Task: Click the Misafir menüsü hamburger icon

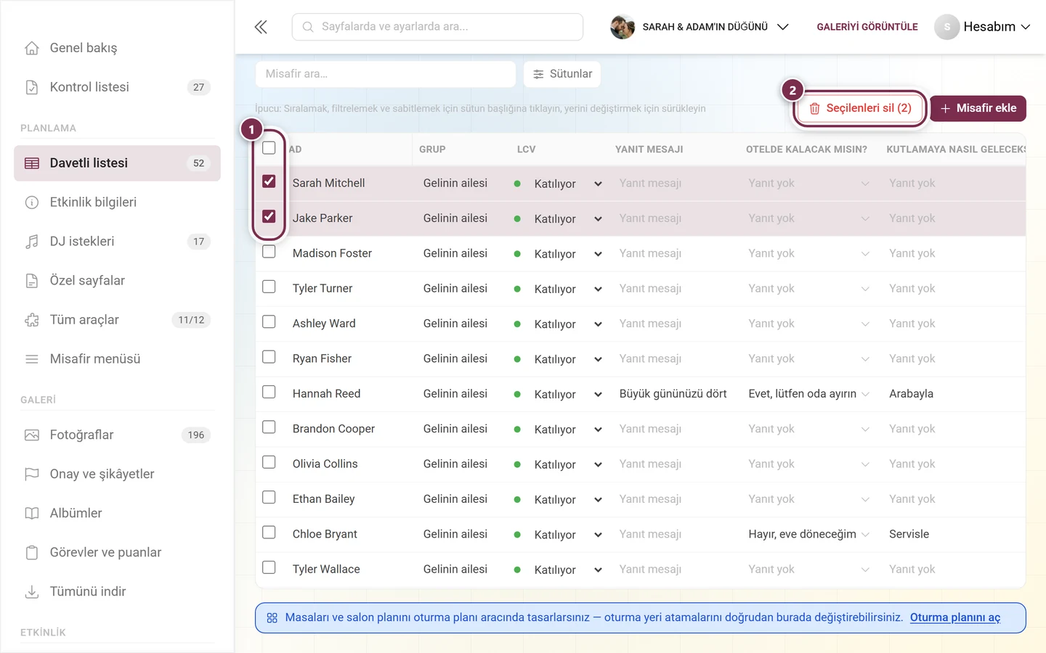Action: pos(32,359)
